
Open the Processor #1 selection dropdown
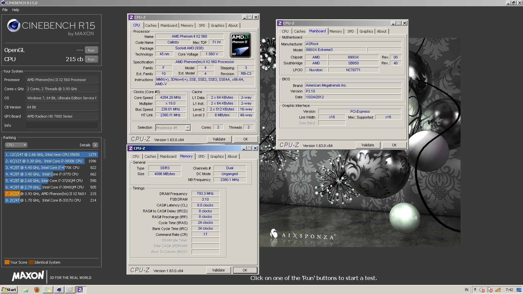pos(173,128)
